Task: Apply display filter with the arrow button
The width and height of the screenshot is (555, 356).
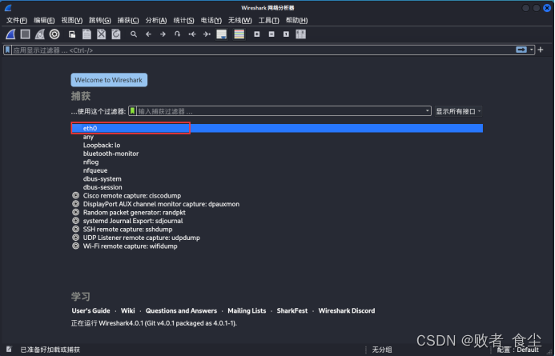Action: (521, 50)
